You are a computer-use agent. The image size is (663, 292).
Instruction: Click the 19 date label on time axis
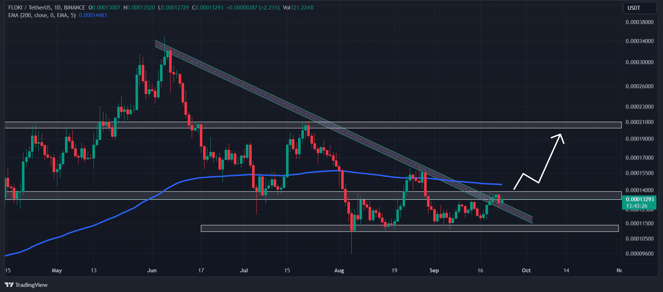[x=394, y=270]
